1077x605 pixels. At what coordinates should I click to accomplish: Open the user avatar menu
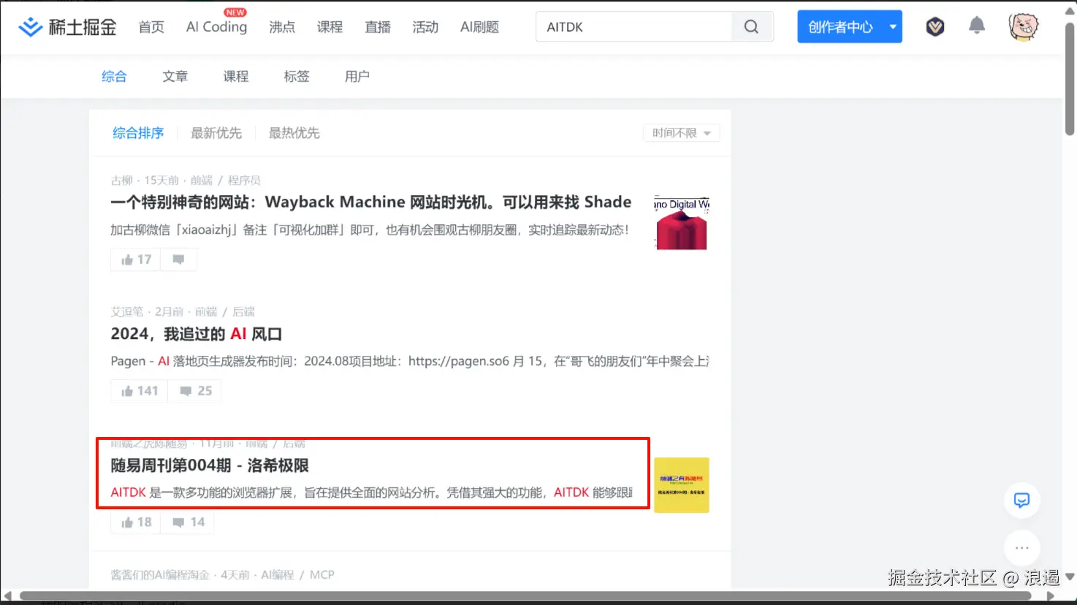(1023, 27)
